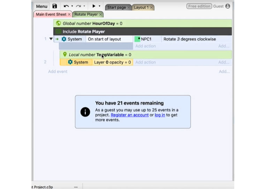This screenshot has width=266, height=189.
Task: Click Add action in event 2
Action: click(145, 62)
